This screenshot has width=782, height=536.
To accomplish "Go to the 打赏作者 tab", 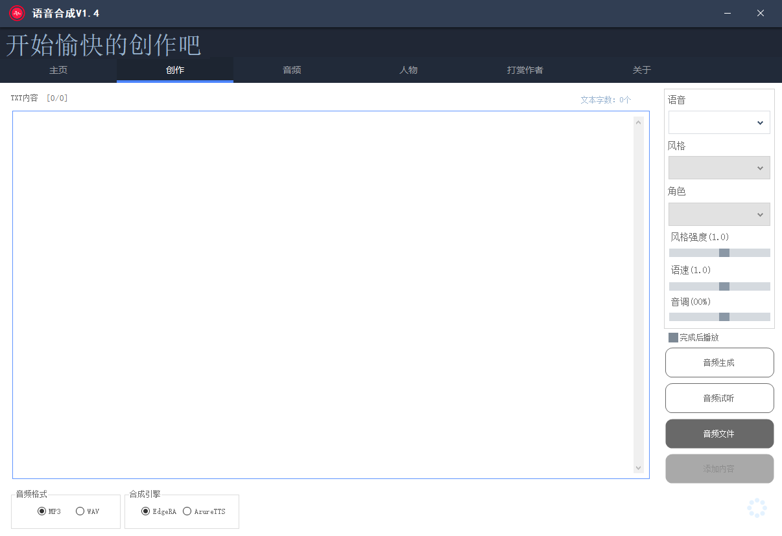I will tap(525, 70).
